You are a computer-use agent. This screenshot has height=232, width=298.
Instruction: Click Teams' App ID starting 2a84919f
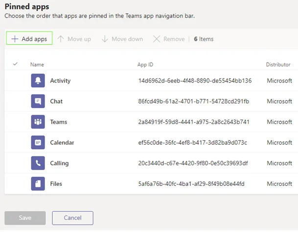pos(194,122)
